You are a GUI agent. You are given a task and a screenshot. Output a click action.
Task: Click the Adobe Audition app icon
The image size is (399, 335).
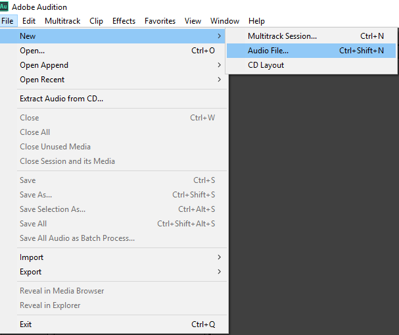tap(4, 7)
